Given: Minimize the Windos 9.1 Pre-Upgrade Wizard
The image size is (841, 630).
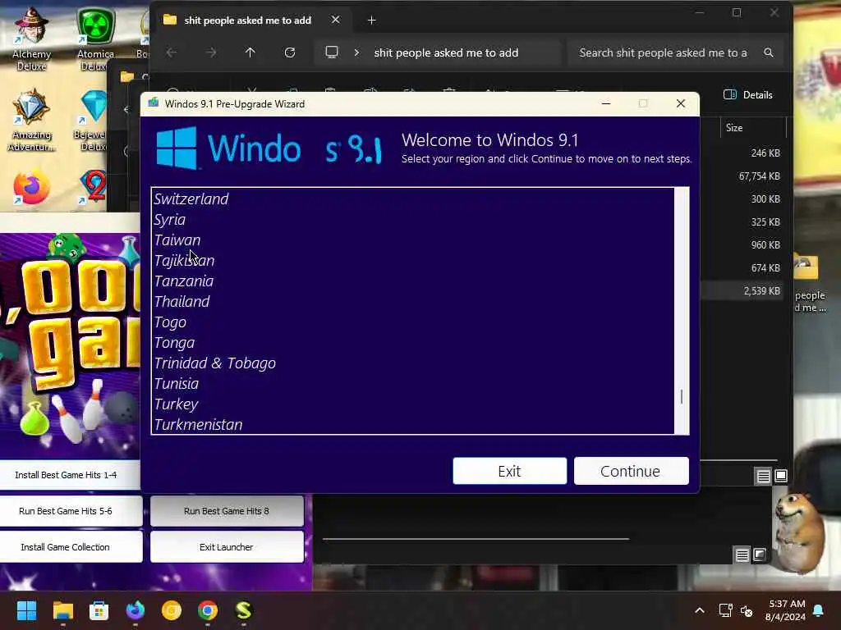Looking at the screenshot, I should click(x=606, y=103).
